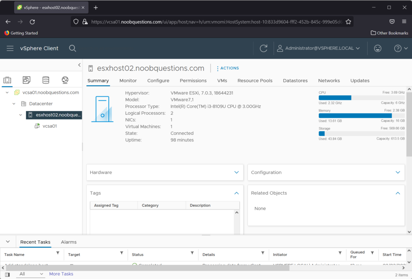Screen dimensions: 412x279
Task: Refresh the vSphere Client view
Action: (x=264, y=48)
